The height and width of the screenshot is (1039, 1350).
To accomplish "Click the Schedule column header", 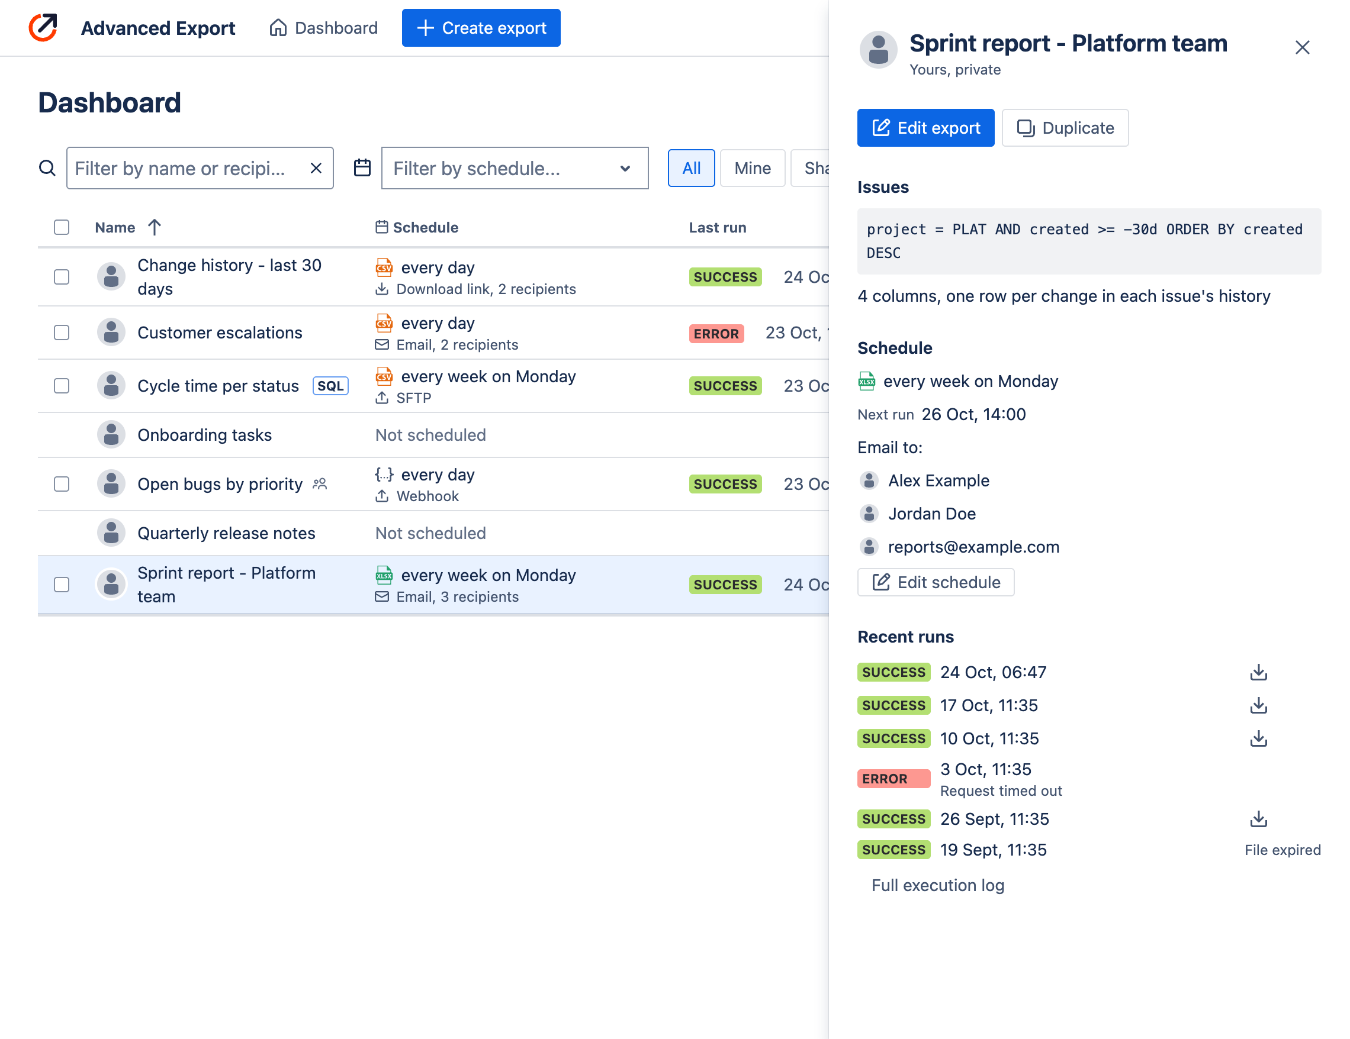I will 417,227.
